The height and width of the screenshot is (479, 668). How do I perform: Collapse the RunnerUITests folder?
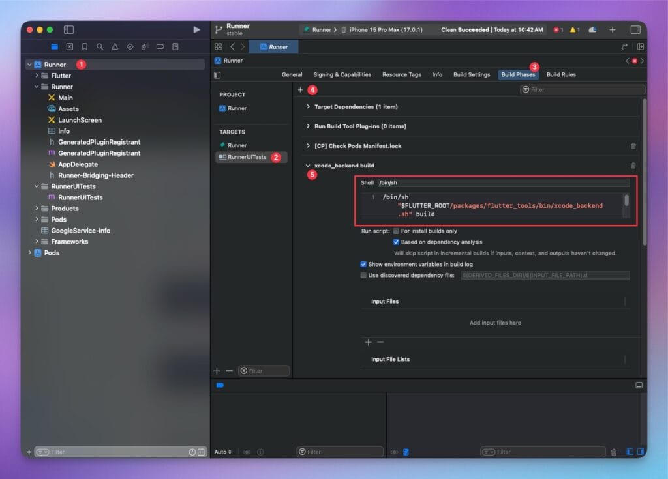point(37,186)
